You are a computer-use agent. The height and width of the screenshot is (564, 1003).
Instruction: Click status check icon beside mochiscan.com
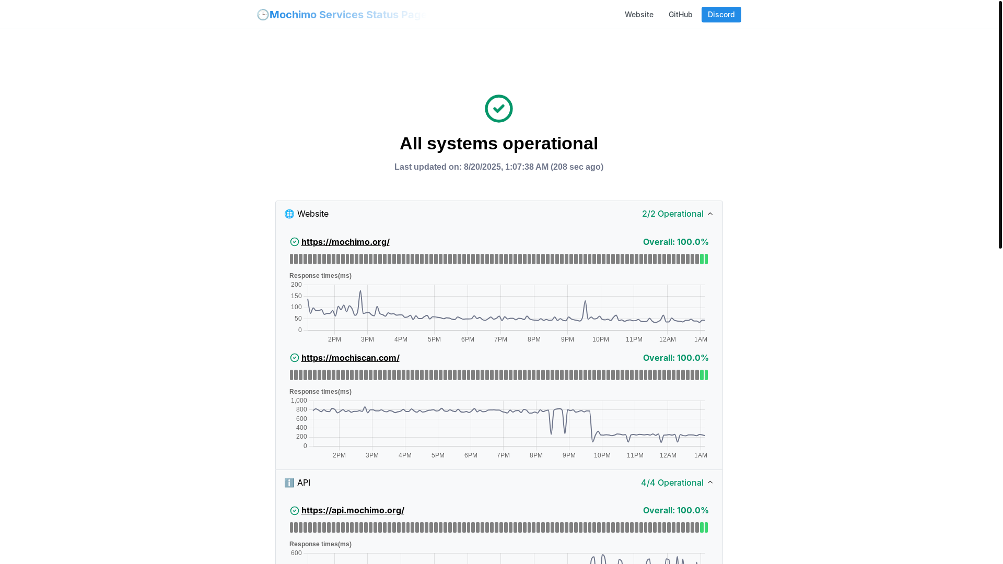click(x=295, y=358)
